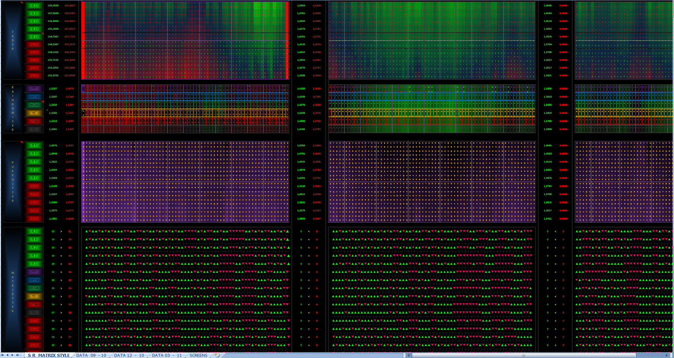The width and height of the screenshot is (674, 358).
Task: Click the previous sheet navigation arrow
Action: click(7, 355)
